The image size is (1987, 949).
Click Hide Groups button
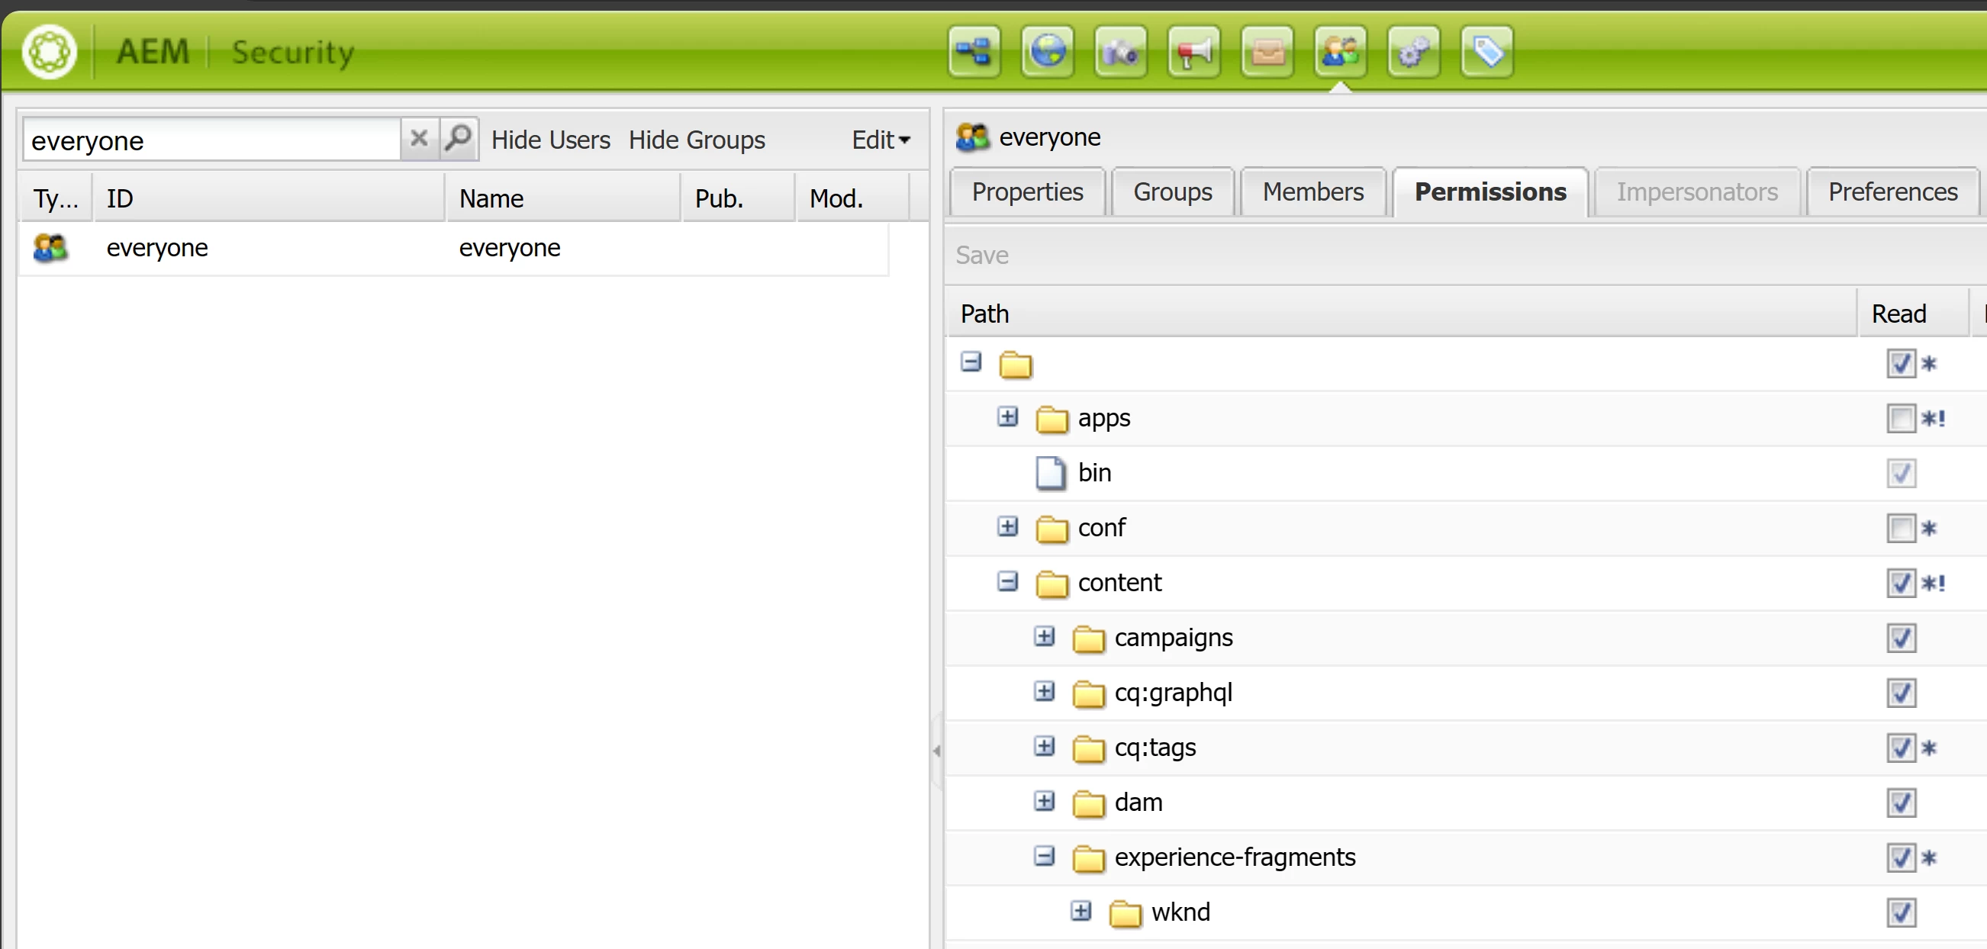click(696, 140)
